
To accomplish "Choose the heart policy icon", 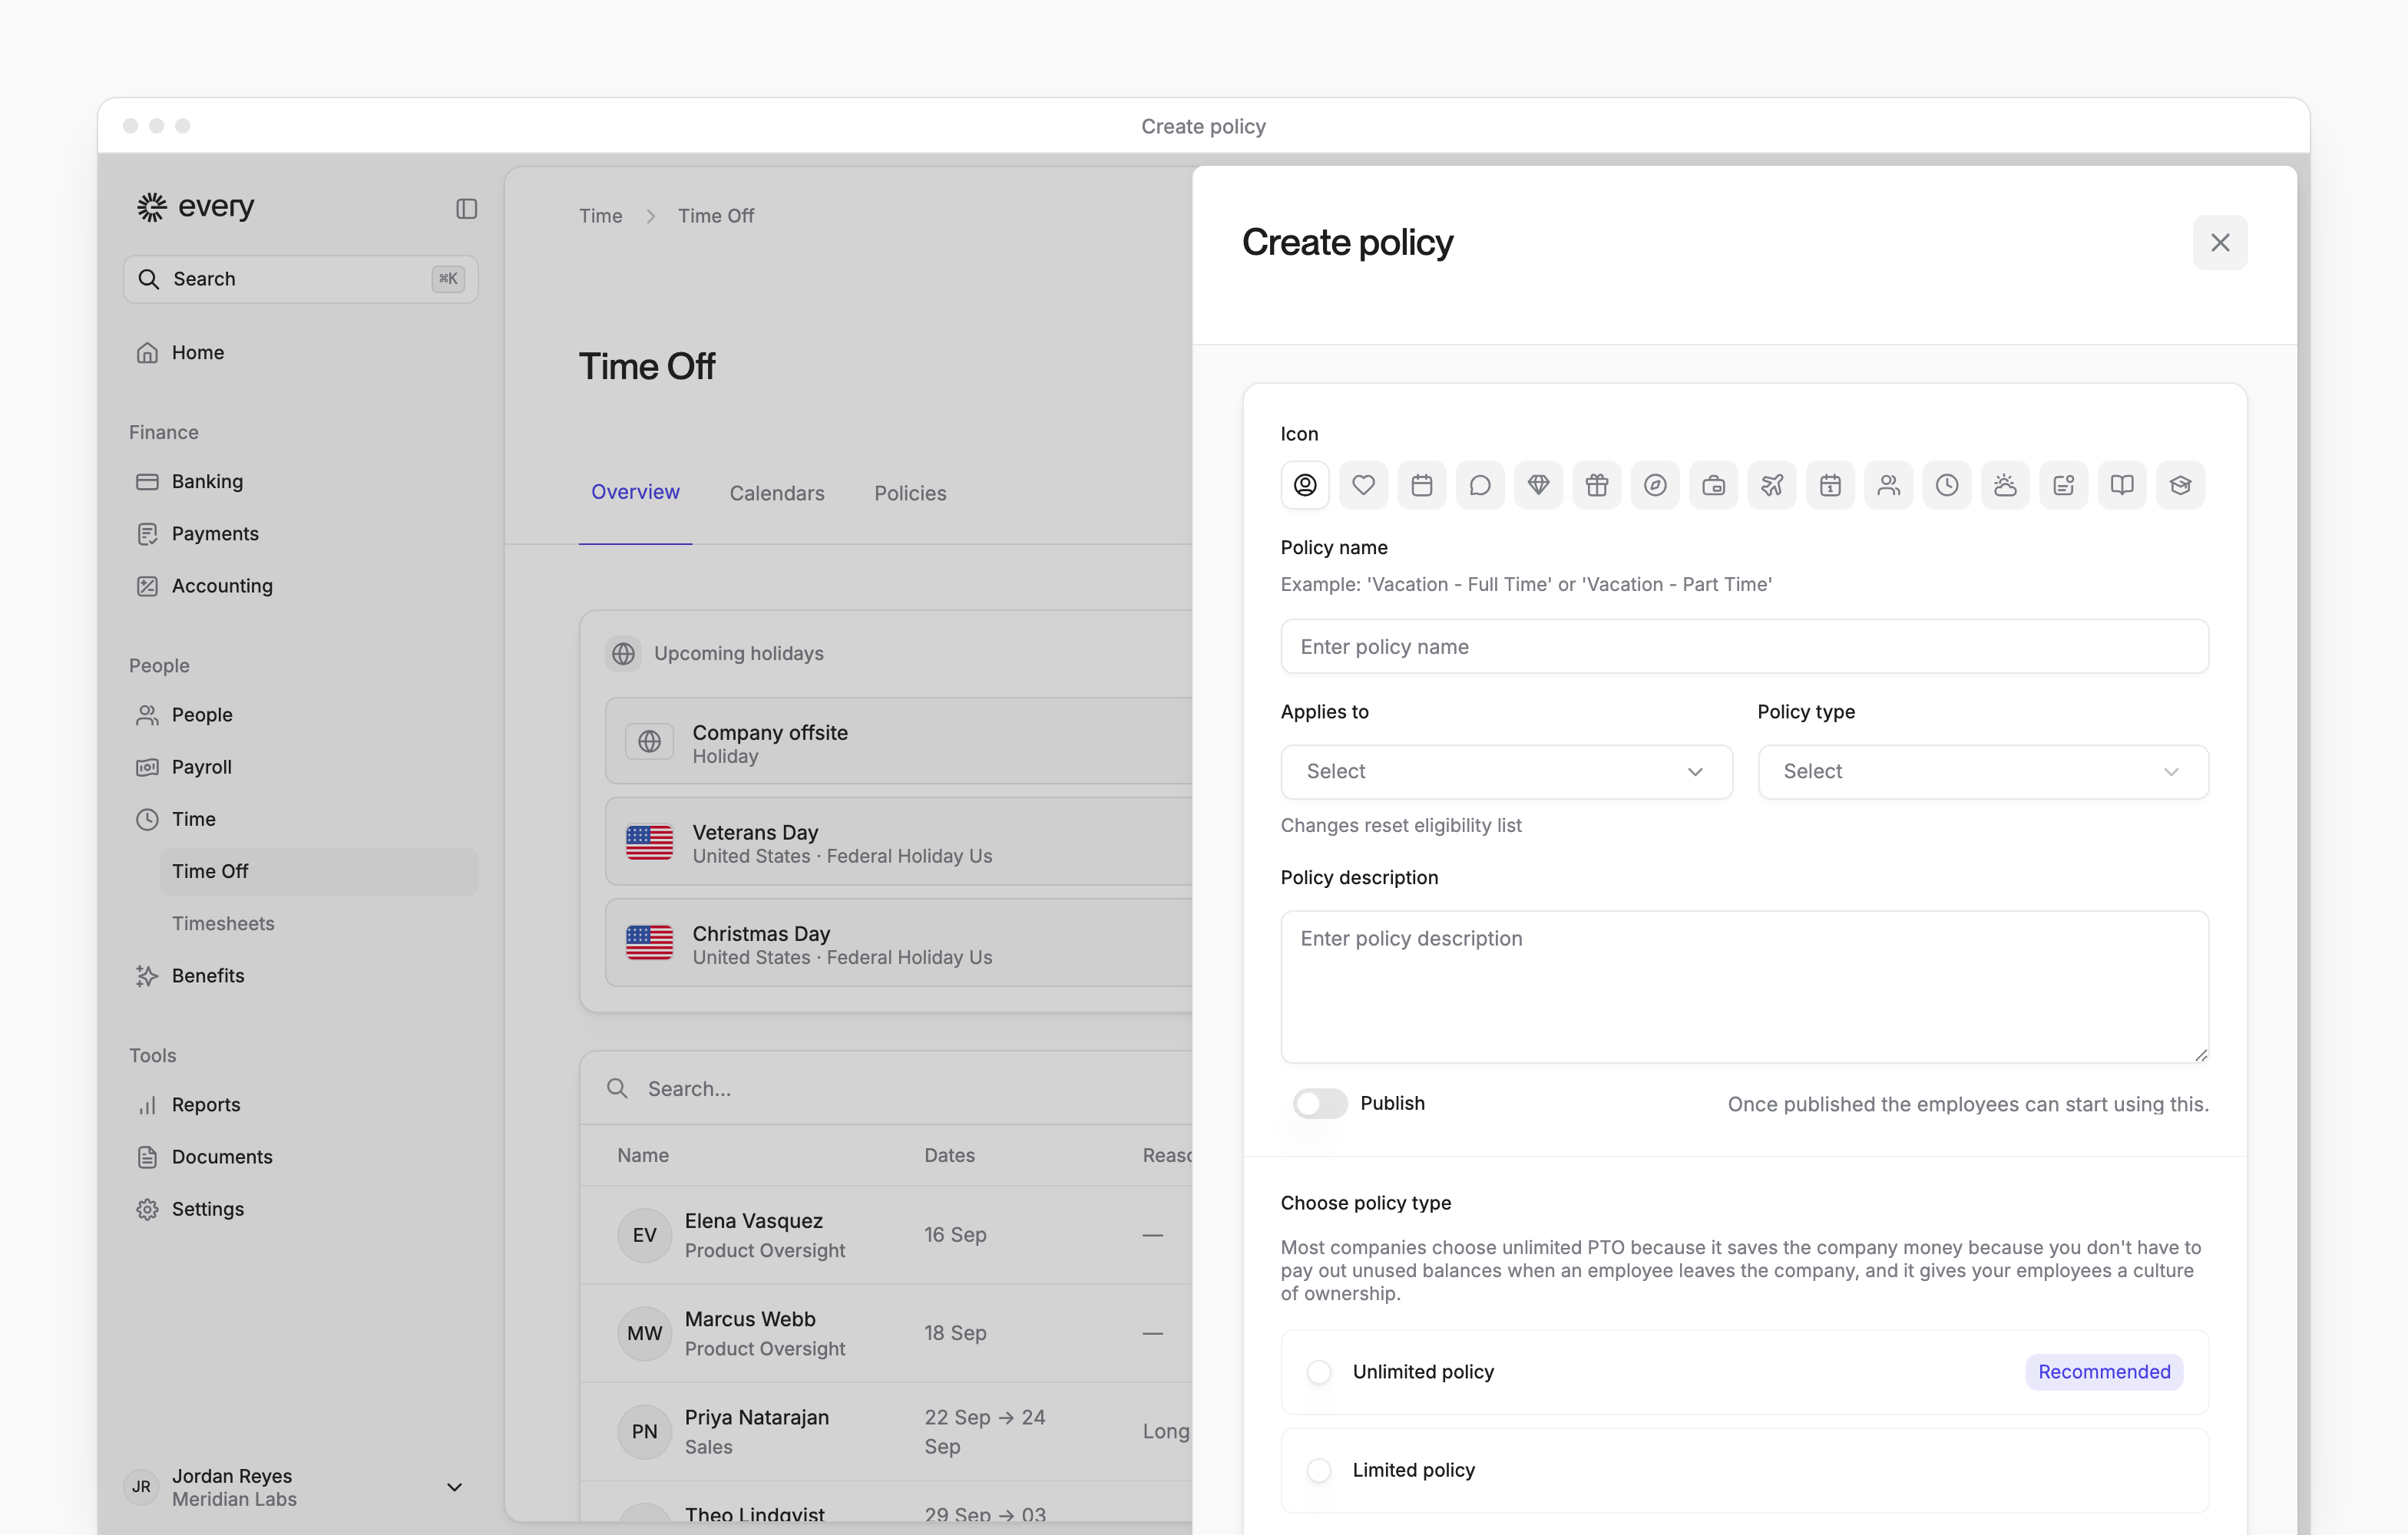I will click(1363, 486).
